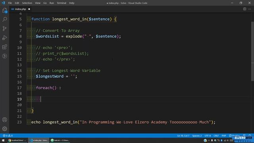Click the VS Code logo icon
Image resolution: width=254 pixels, height=143 pixels.
click(x=4, y=3)
